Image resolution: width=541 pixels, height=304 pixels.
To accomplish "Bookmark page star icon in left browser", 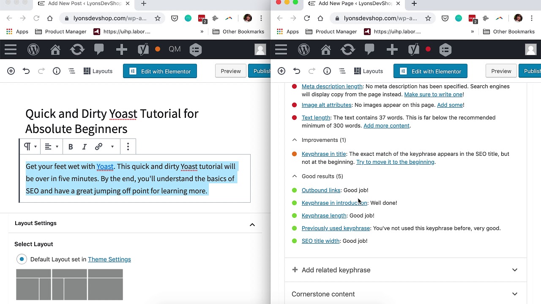I will point(158,18).
